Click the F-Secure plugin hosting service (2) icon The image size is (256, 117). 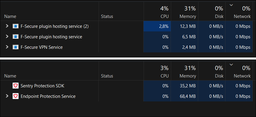tap(16, 26)
